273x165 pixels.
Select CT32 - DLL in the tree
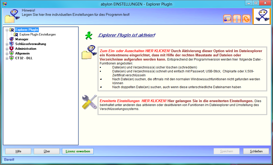(24, 58)
